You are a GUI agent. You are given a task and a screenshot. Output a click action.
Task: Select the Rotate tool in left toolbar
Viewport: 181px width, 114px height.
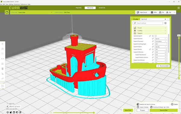click(x=2, y=54)
